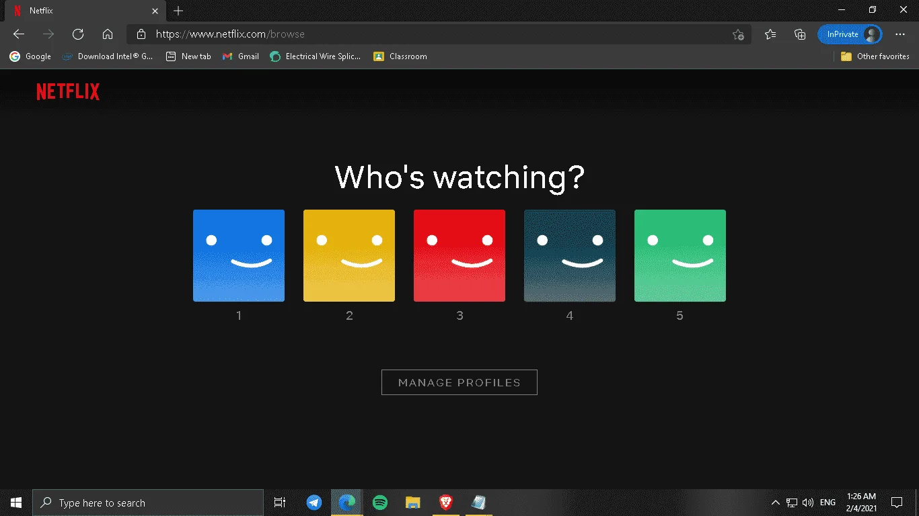The width and height of the screenshot is (919, 516).
Task: Open the notepad app taskbar icon
Action: coord(479,503)
